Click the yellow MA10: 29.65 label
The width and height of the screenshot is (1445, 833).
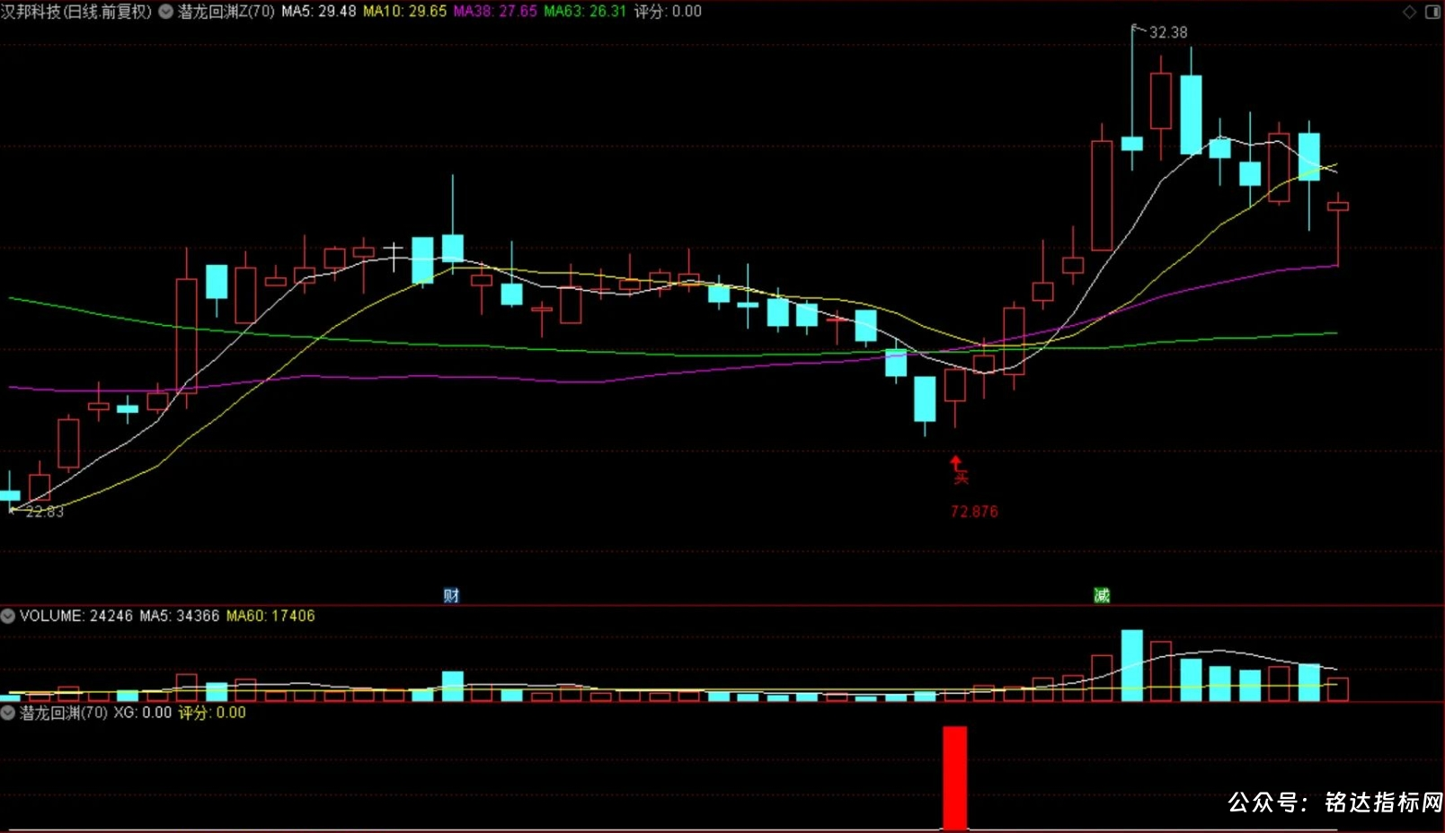coord(404,12)
